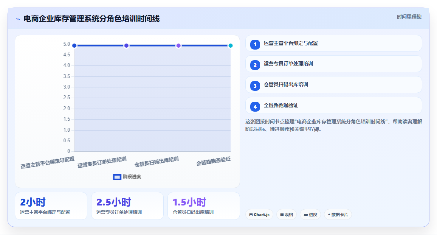Click the number 4 step badge
This screenshot has height=235, width=437.
(255, 107)
